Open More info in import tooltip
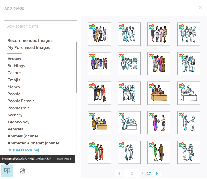Image resolution: width=207 pixels, height=179 pixels. 64,159
